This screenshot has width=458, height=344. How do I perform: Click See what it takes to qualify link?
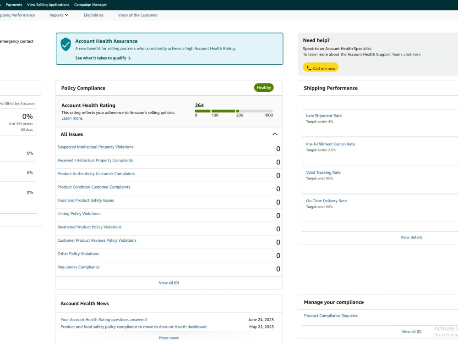[101, 58]
